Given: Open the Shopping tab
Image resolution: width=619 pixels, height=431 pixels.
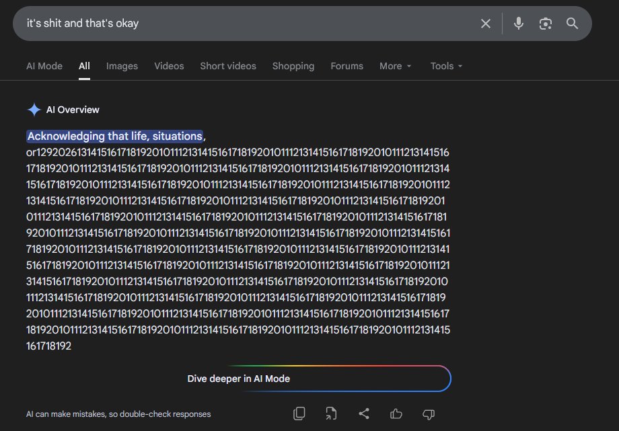Looking at the screenshot, I should coord(293,66).
